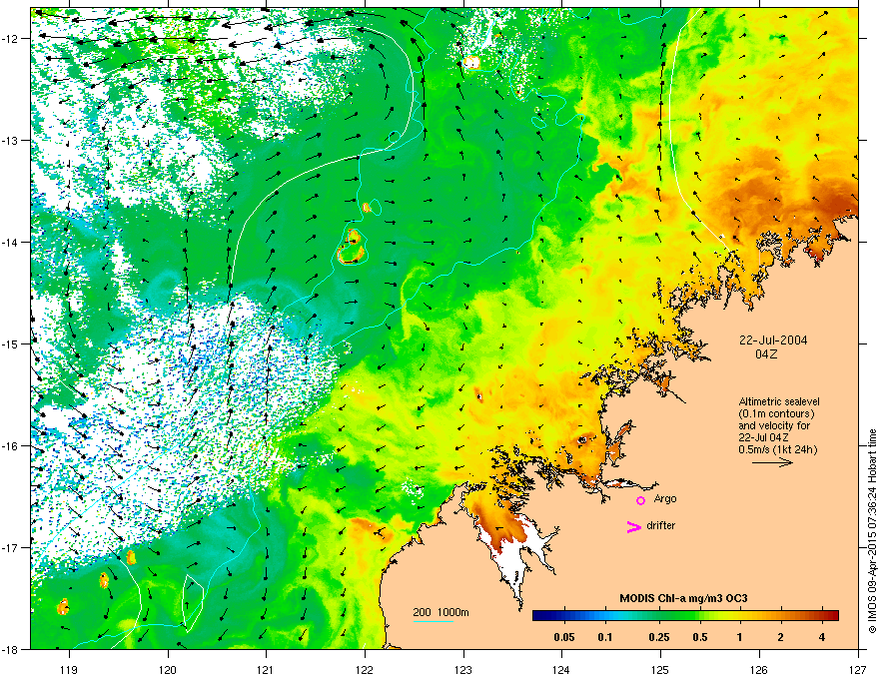Click the latitude axis label -12
The height and width of the screenshot is (679, 879).
tap(11, 39)
